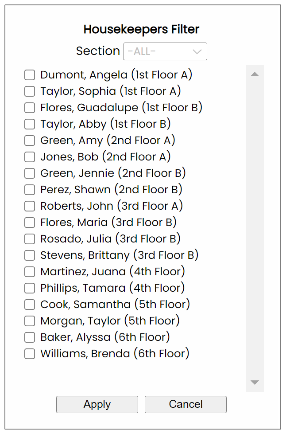Image resolution: width=286 pixels, height=430 pixels.
Task: Tick Roberts, John (3rd Floor A)
Action: click(30, 206)
